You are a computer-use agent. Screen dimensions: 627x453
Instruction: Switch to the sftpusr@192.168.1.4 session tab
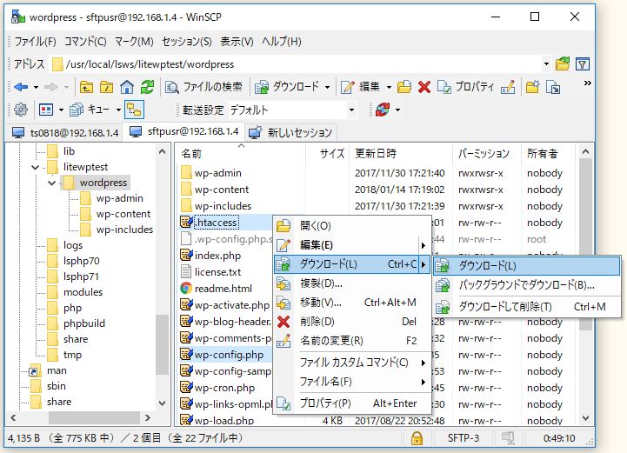click(184, 131)
